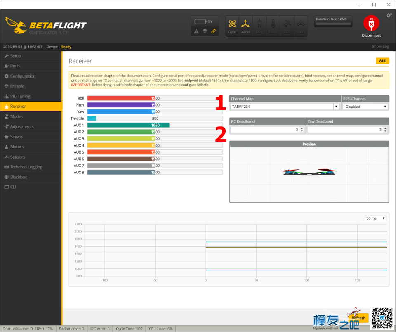Click the Roll channel bar
Screen dimensions: 396x332
tap(155, 98)
